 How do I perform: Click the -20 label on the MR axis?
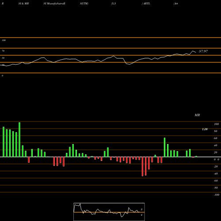tap(216, 167)
